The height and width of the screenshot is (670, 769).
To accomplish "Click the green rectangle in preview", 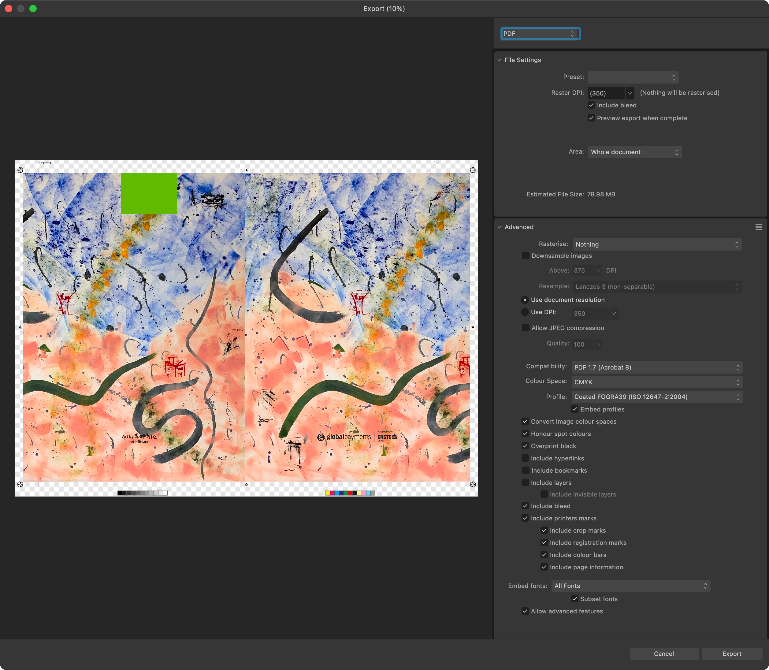I will 149,193.
